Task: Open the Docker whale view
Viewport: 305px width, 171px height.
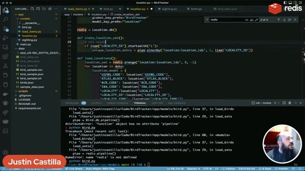Action: point(5,94)
